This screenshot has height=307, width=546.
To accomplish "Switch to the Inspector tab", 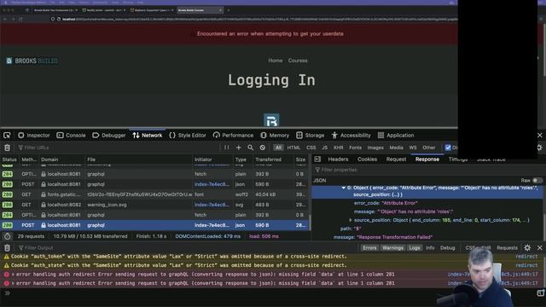I will tap(34, 136).
